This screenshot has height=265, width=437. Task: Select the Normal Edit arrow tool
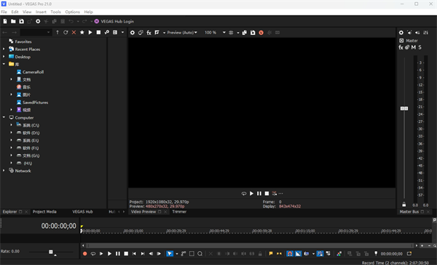[x=170, y=253]
